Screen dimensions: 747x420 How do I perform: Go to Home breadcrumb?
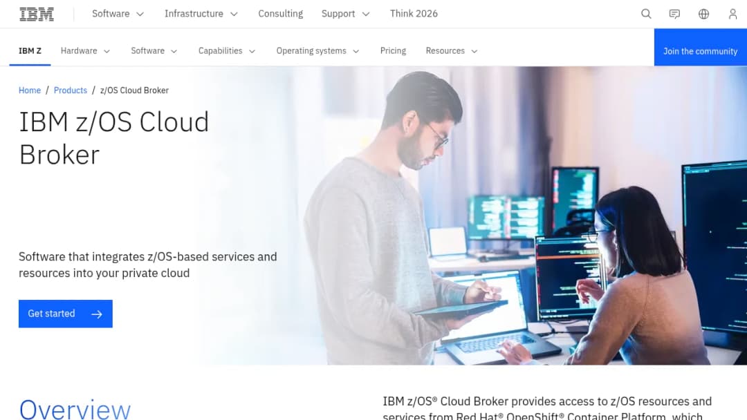[30, 90]
